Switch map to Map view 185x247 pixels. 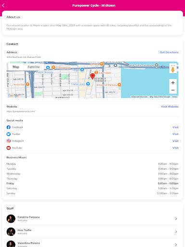click(16, 67)
